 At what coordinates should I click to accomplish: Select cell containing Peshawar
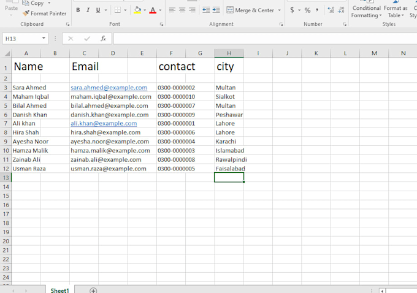tap(229, 115)
